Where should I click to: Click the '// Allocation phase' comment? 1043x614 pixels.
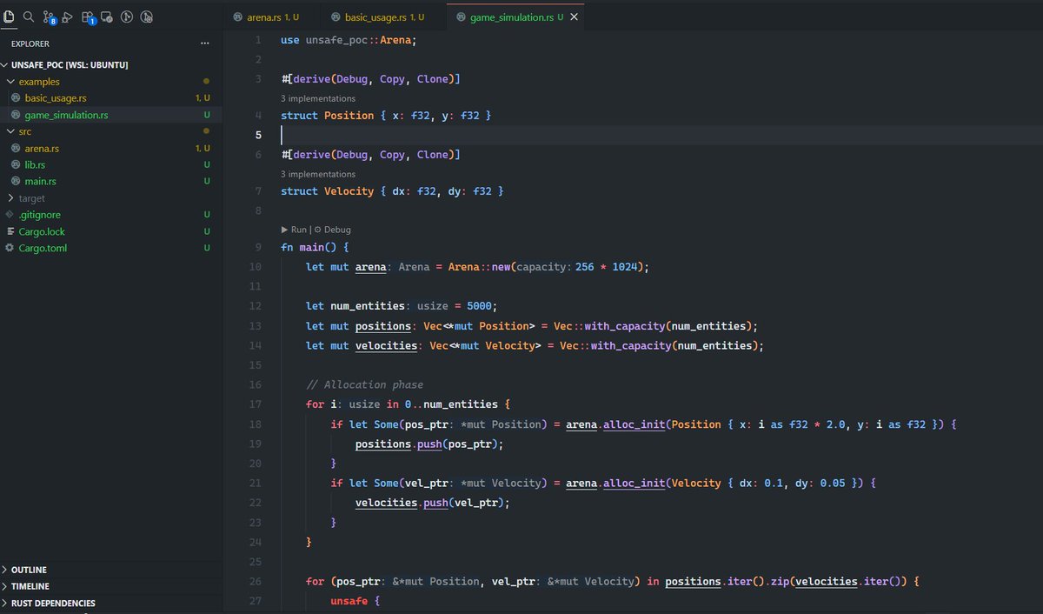(366, 384)
